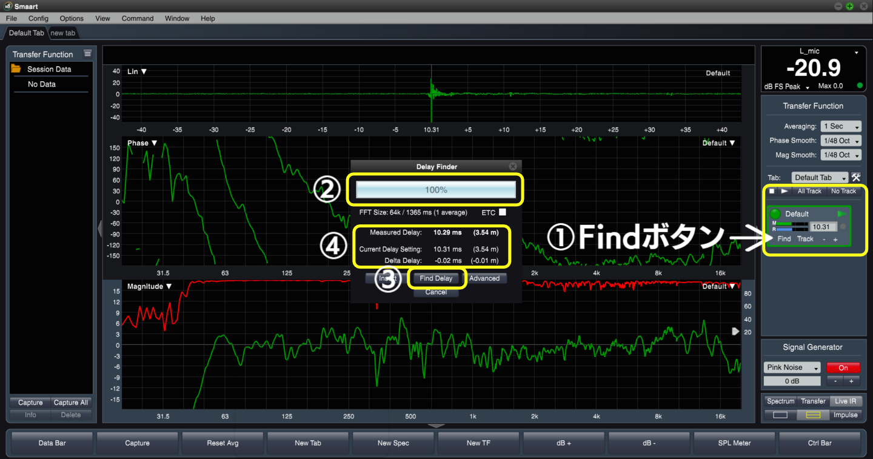
Task: Close the Delay Finder dialog
Action: [513, 166]
